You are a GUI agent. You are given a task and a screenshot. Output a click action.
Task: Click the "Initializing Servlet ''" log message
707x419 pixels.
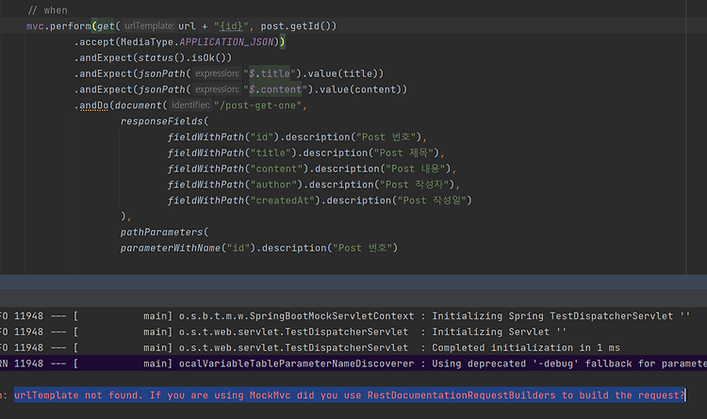coord(499,331)
